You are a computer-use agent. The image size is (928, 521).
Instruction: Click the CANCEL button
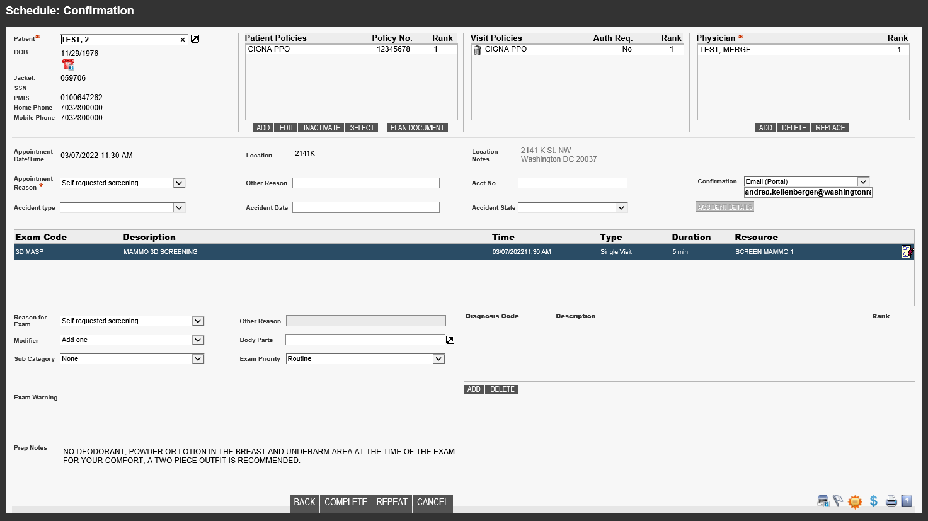point(433,502)
